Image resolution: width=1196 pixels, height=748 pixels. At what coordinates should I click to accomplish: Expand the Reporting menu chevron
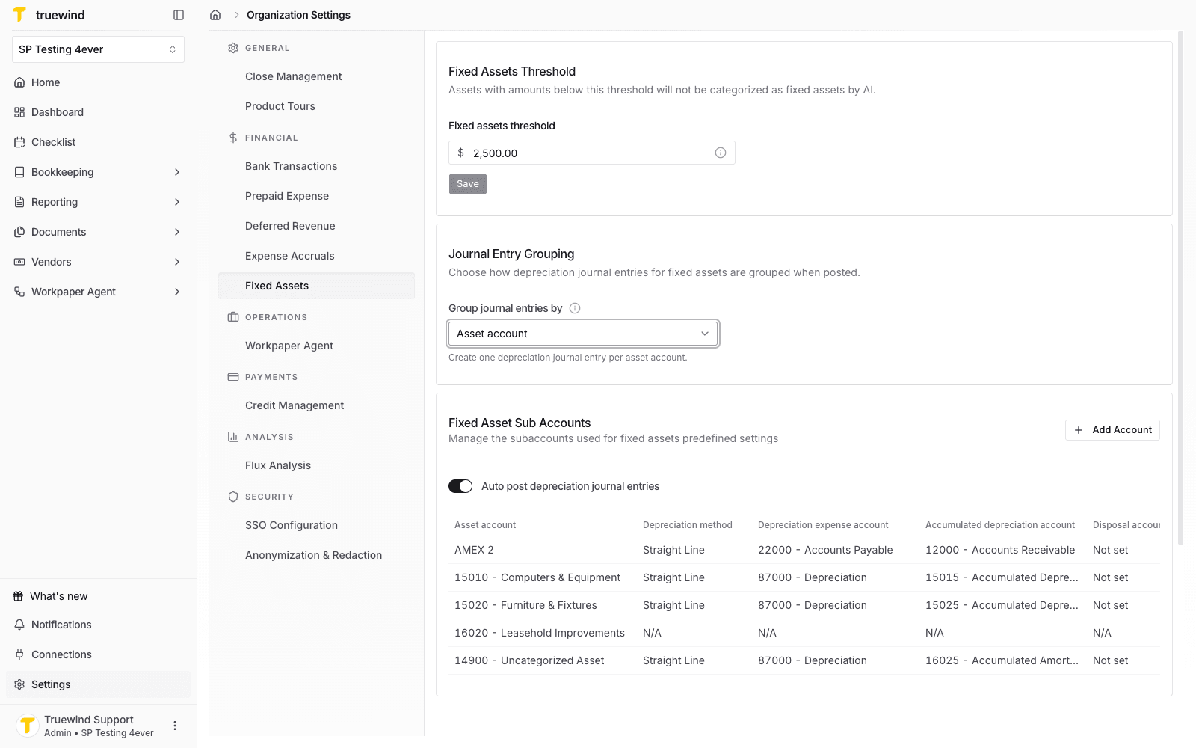177,202
